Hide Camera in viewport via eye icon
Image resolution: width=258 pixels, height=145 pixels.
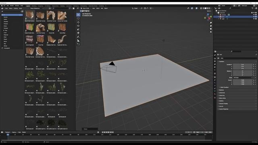(254, 15)
